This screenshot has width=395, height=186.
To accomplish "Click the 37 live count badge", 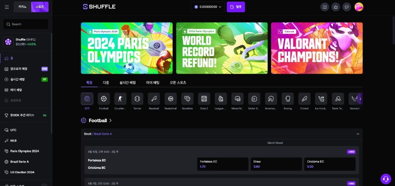I will (x=44, y=79).
